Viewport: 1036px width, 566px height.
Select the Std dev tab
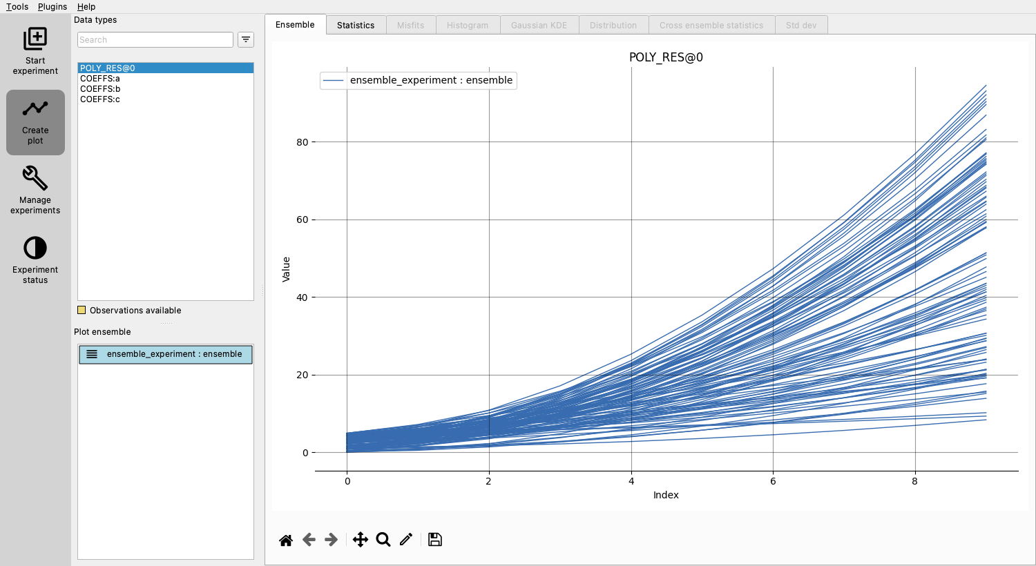(801, 26)
